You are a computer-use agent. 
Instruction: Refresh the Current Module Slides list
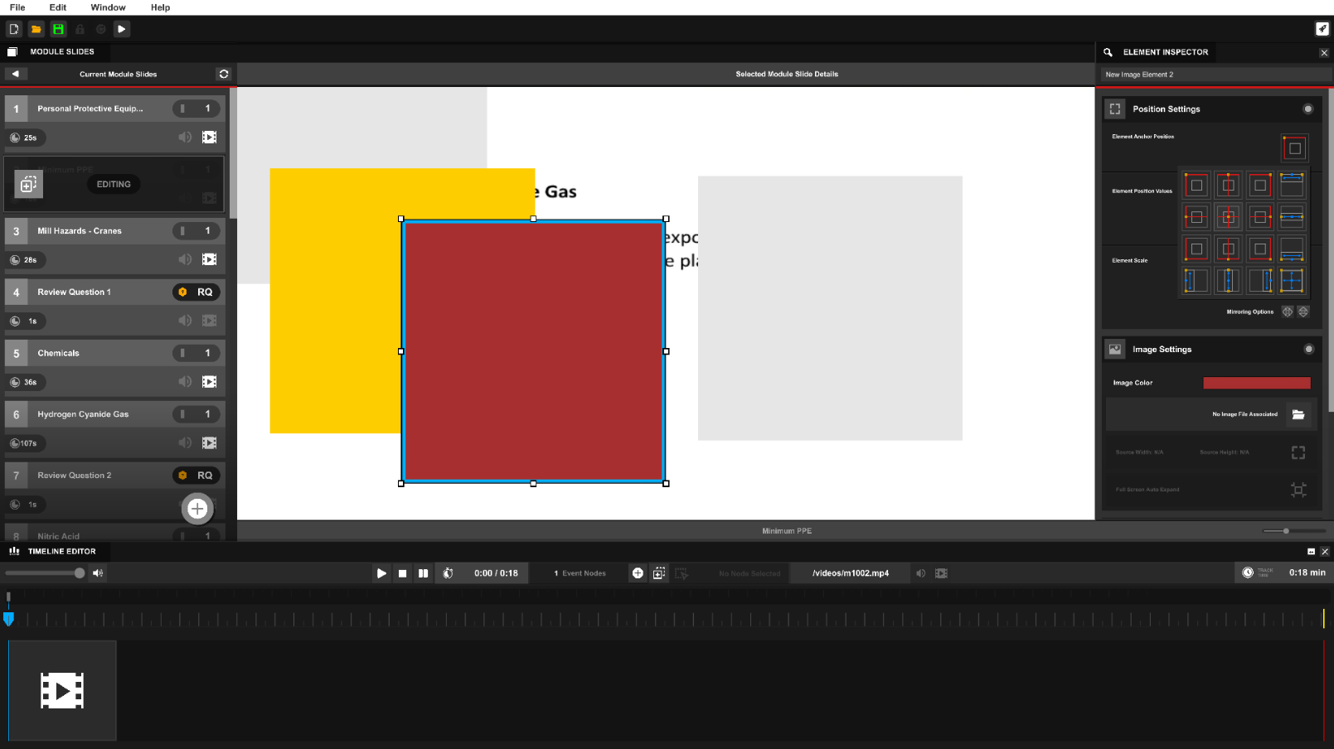click(x=223, y=74)
